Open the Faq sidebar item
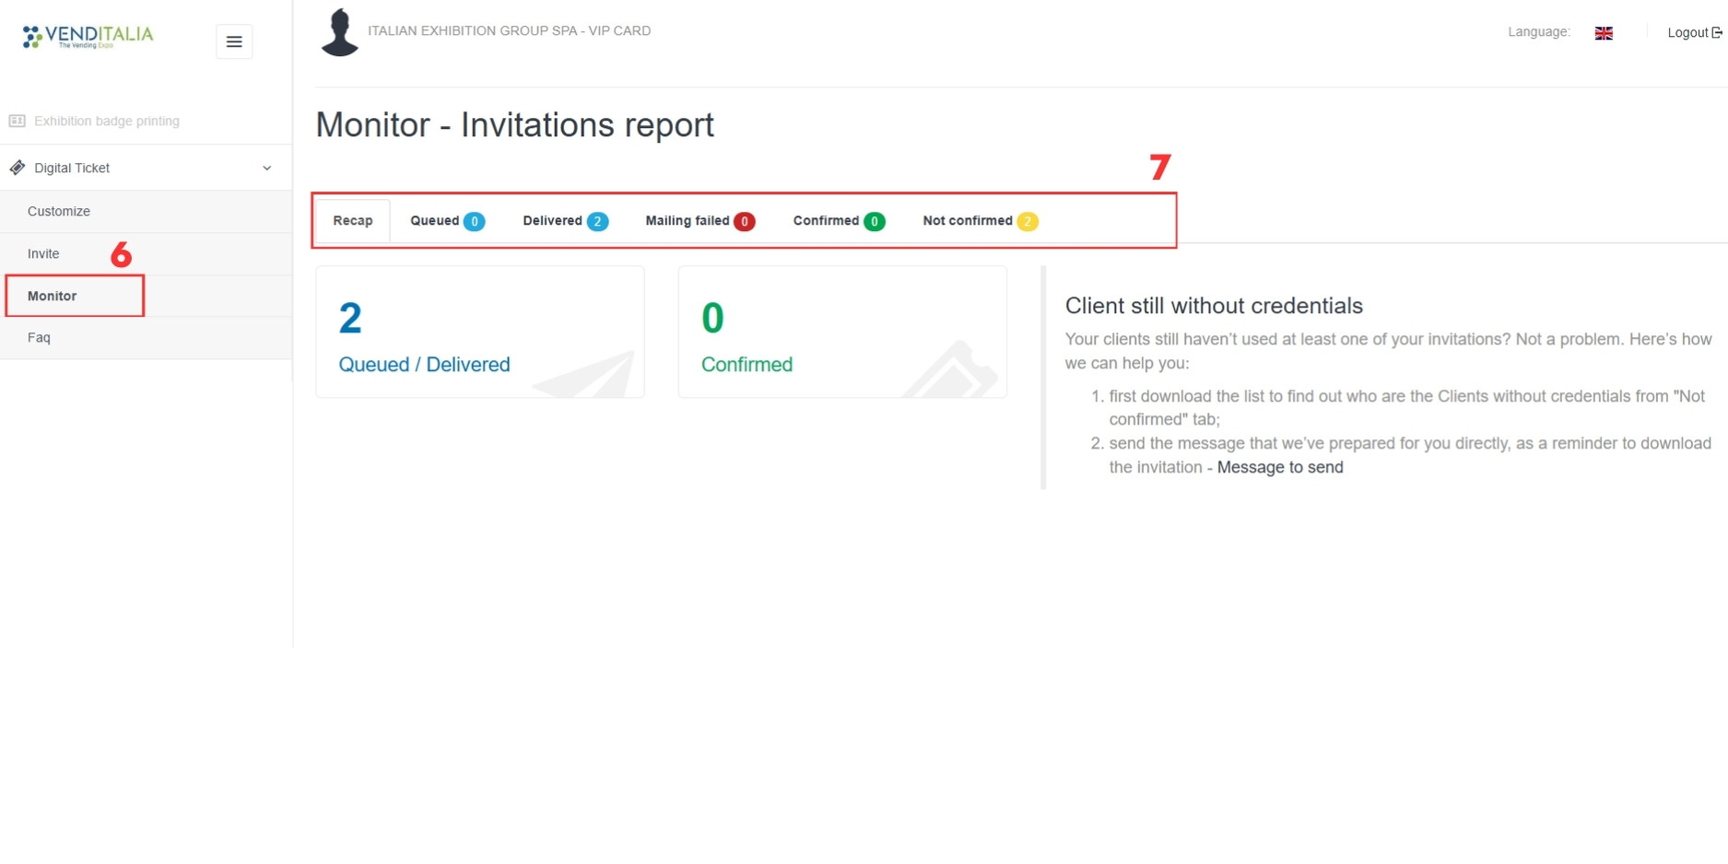The height and width of the screenshot is (864, 1728). (x=39, y=337)
